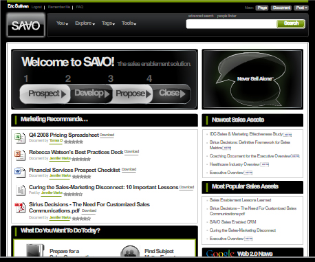Open Sales Enablement Lessons Learned

tap(240, 200)
